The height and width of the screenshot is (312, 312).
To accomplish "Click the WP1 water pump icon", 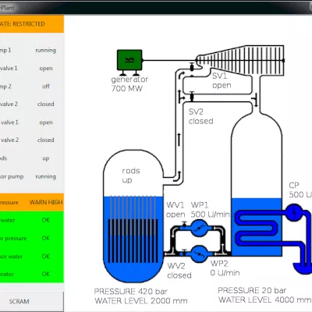I will point(199,229).
